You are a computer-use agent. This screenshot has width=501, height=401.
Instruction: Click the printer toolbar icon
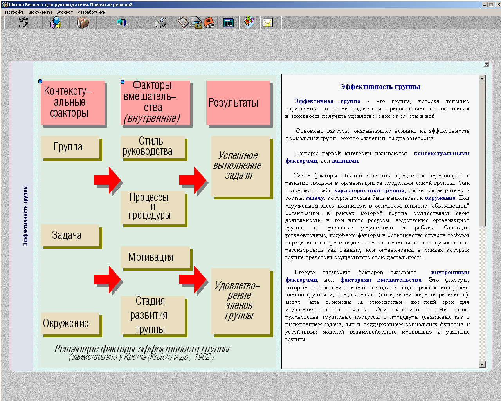160,23
